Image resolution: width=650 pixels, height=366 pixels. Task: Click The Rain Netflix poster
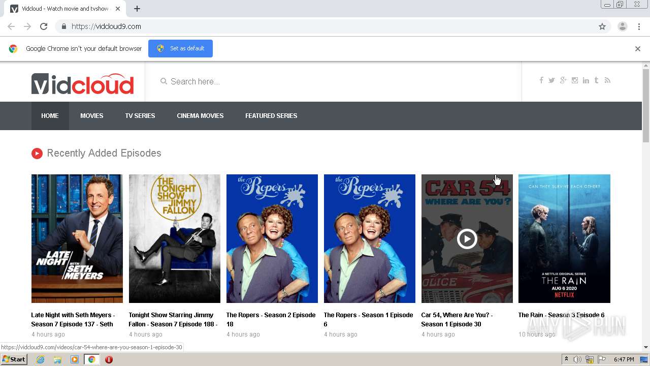pos(564,238)
